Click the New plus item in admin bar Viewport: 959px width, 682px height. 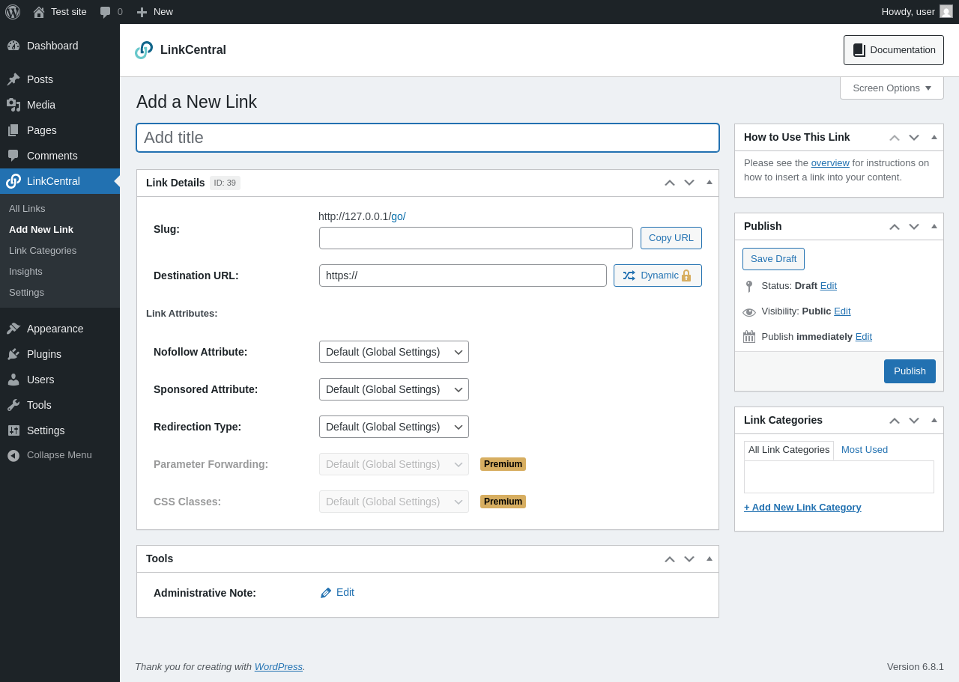[154, 12]
